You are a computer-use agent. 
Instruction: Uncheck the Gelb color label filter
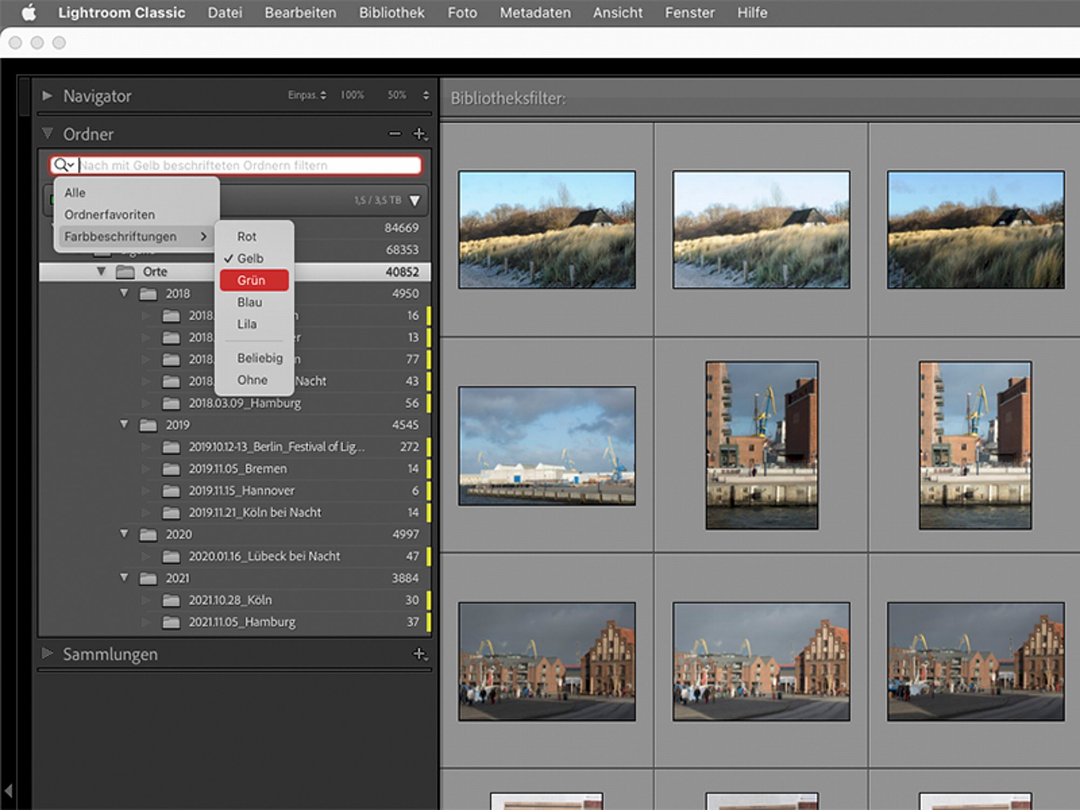(251, 258)
